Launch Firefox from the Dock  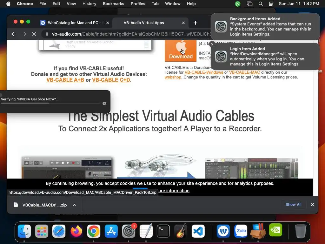point(76,231)
